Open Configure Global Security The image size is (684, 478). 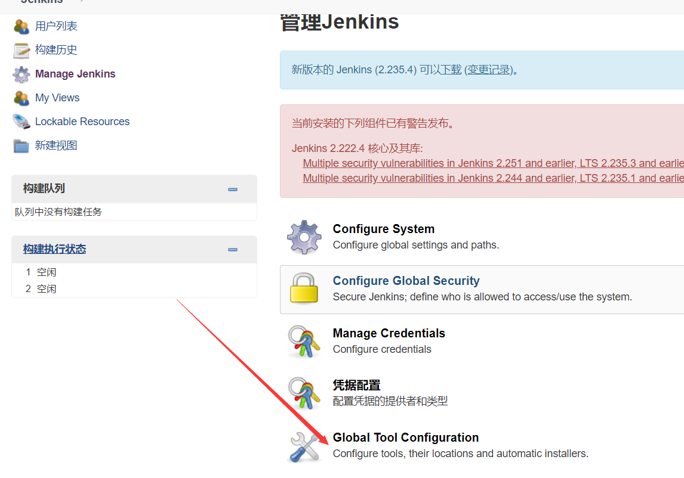[x=406, y=281]
